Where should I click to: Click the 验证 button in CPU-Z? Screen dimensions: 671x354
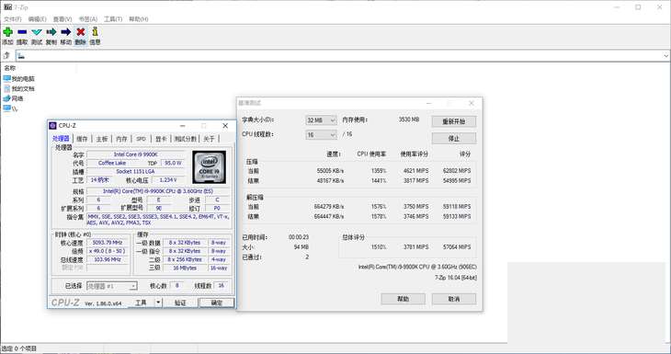click(180, 303)
